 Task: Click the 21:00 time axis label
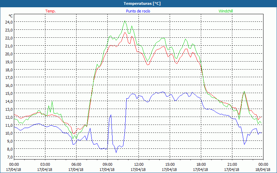tap(232, 165)
